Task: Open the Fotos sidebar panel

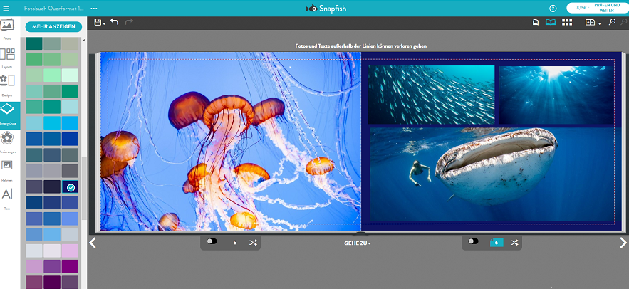Action: [7, 29]
